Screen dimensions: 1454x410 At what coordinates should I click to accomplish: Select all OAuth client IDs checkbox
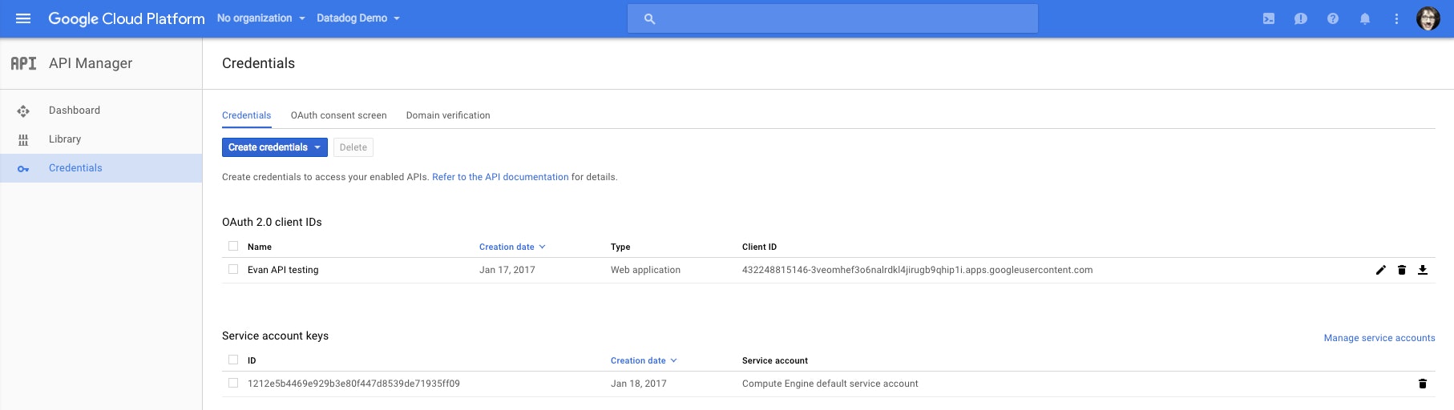pyautogui.click(x=233, y=246)
